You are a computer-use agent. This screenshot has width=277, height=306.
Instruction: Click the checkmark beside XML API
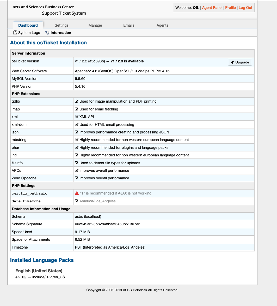[77, 117]
